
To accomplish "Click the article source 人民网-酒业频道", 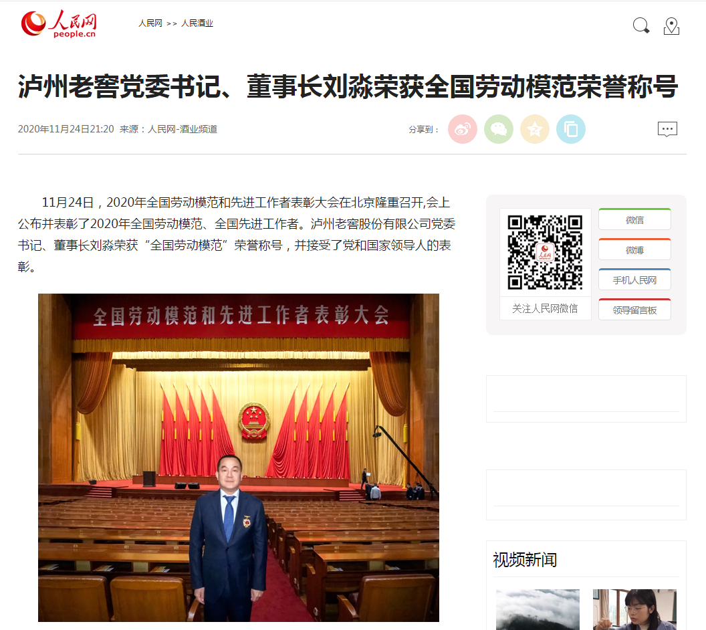I will (x=183, y=129).
